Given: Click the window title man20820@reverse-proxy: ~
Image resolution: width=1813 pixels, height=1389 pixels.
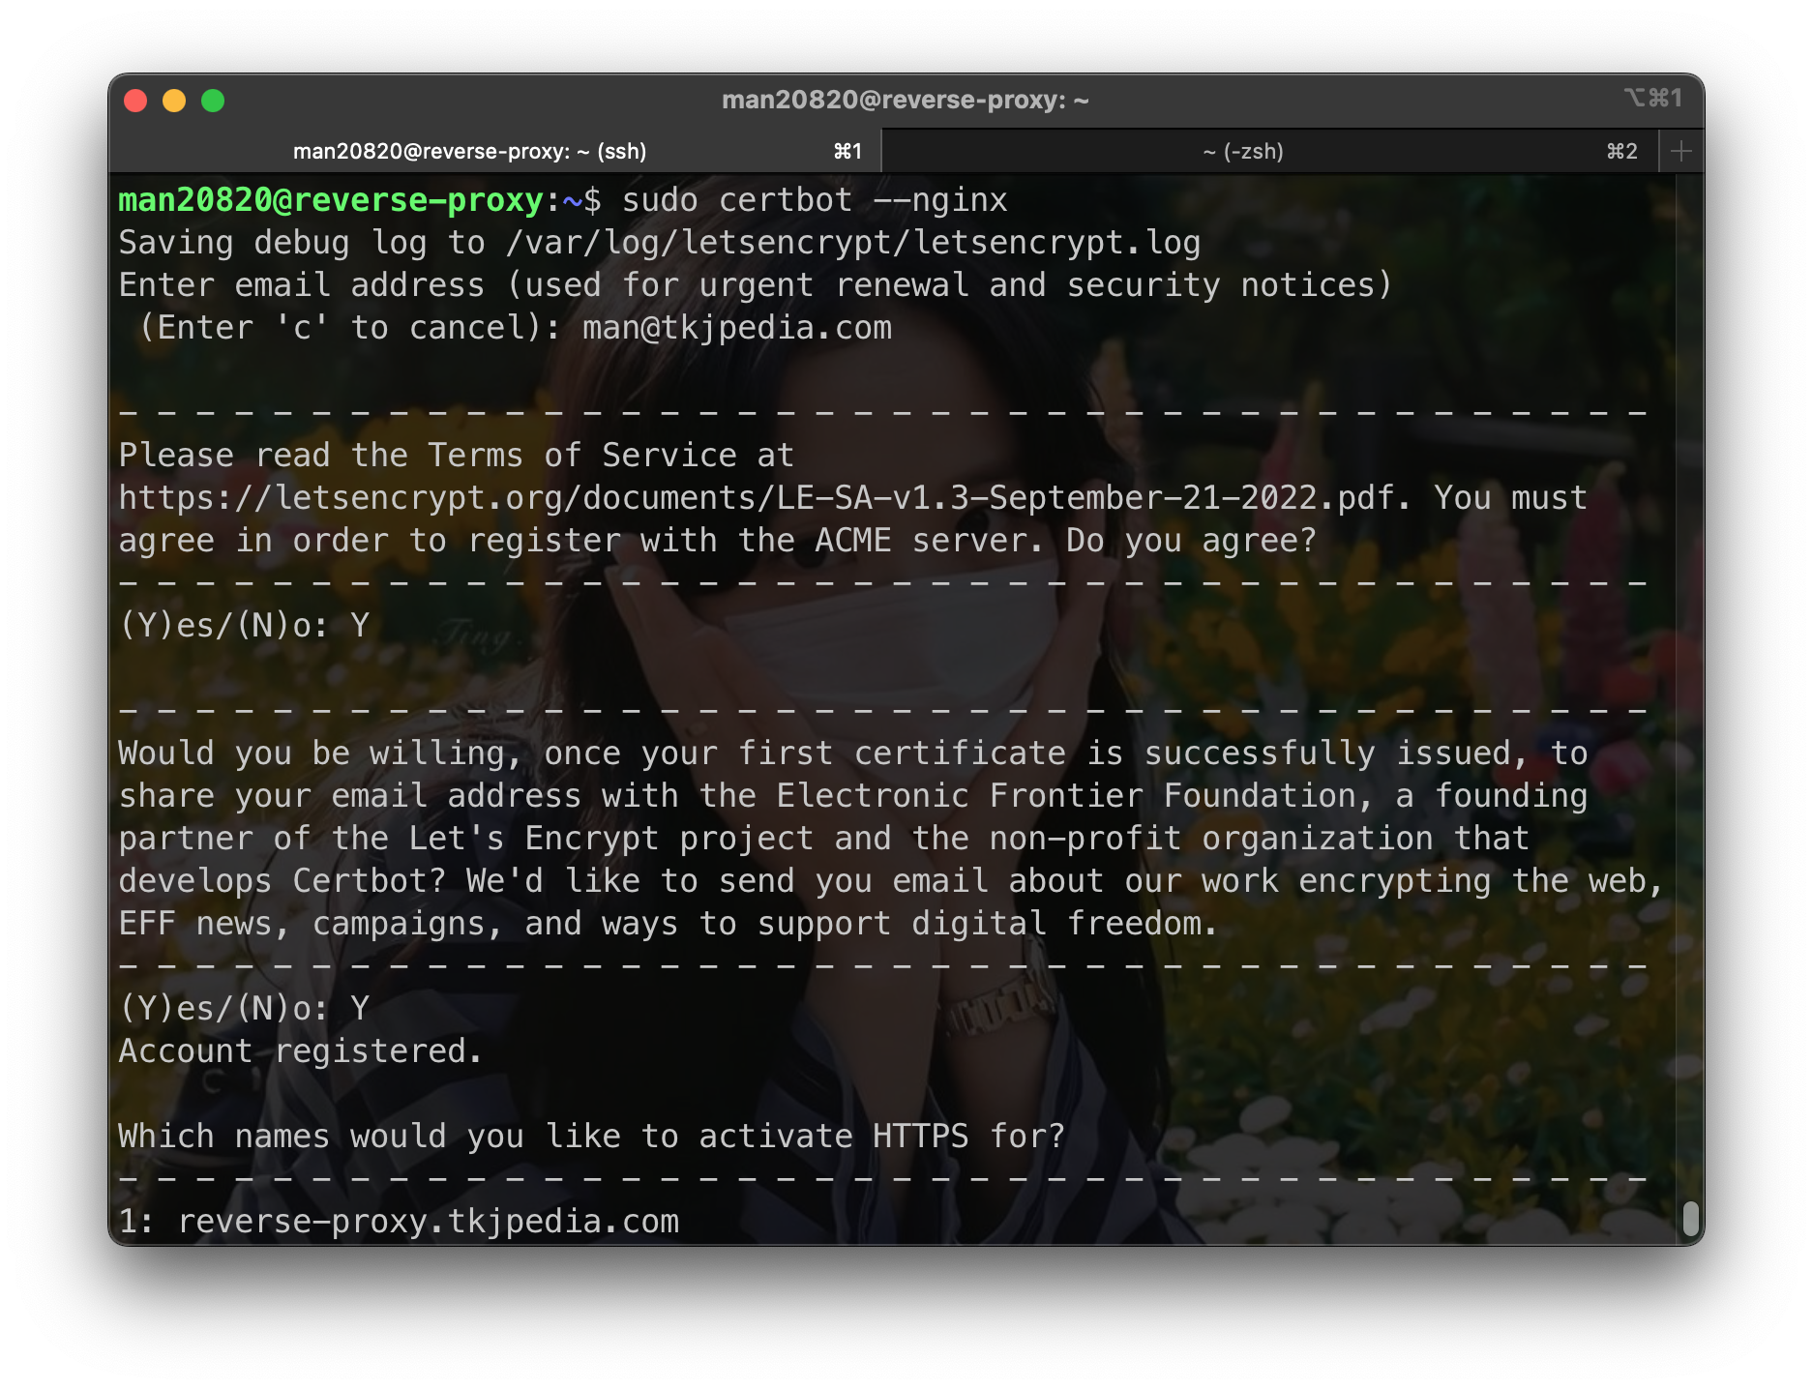Looking at the screenshot, I should (906, 101).
